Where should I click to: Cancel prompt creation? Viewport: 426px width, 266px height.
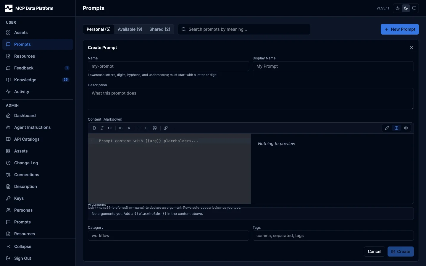click(375, 252)
